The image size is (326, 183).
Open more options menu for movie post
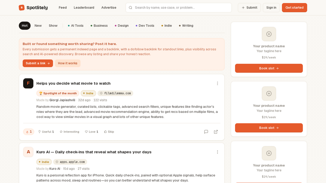217,83
